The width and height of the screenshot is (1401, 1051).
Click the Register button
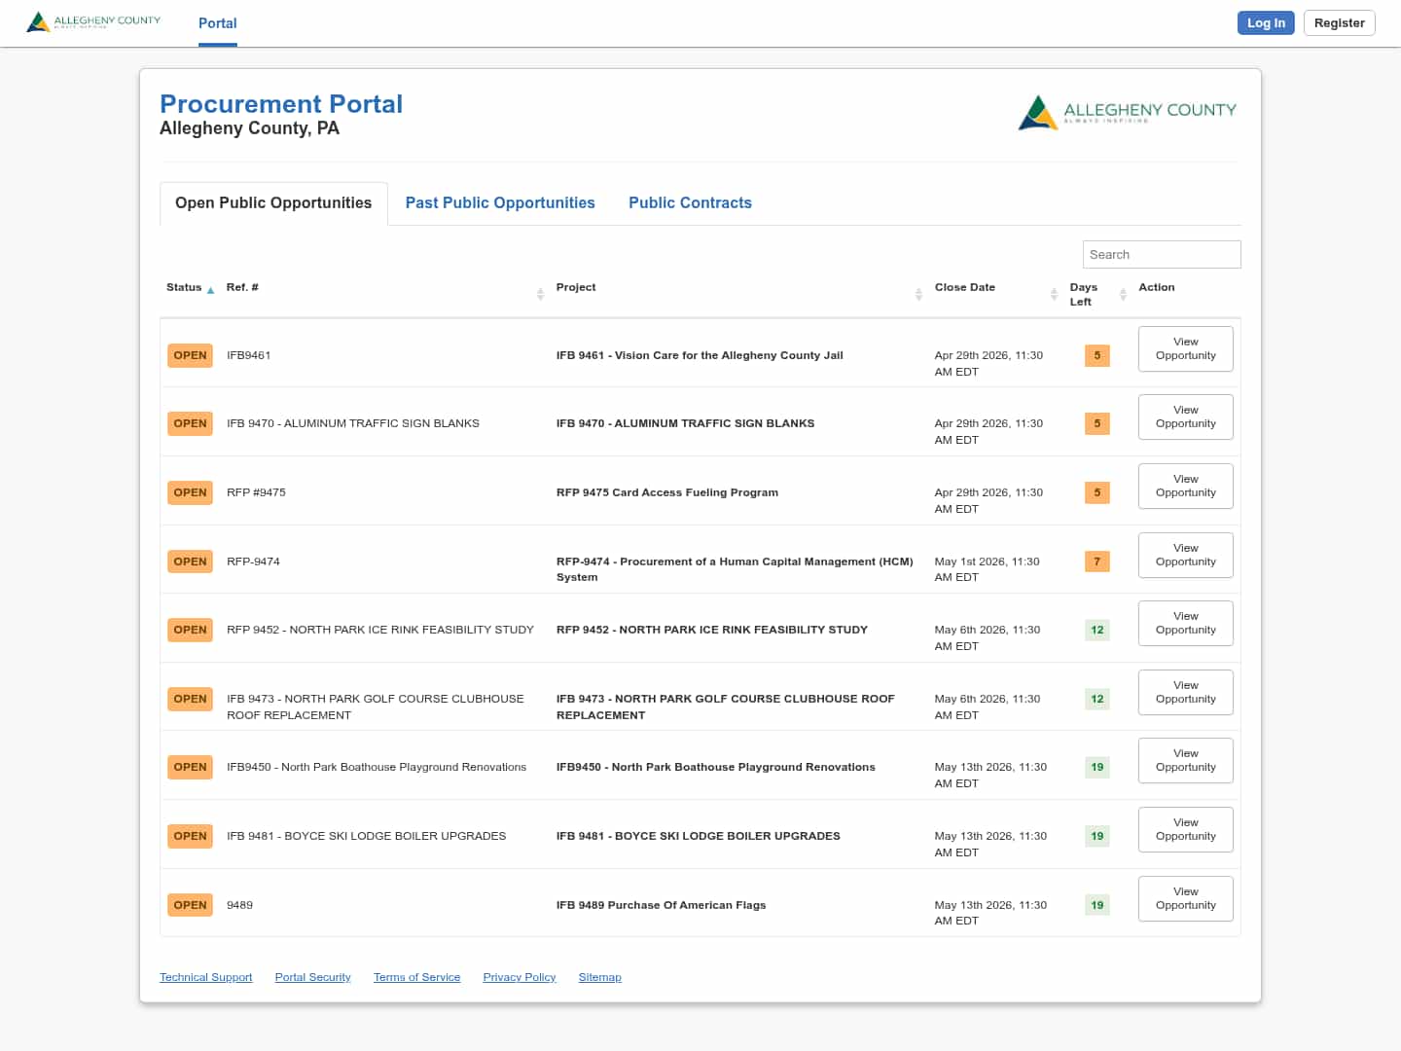tap(1339, 23)
